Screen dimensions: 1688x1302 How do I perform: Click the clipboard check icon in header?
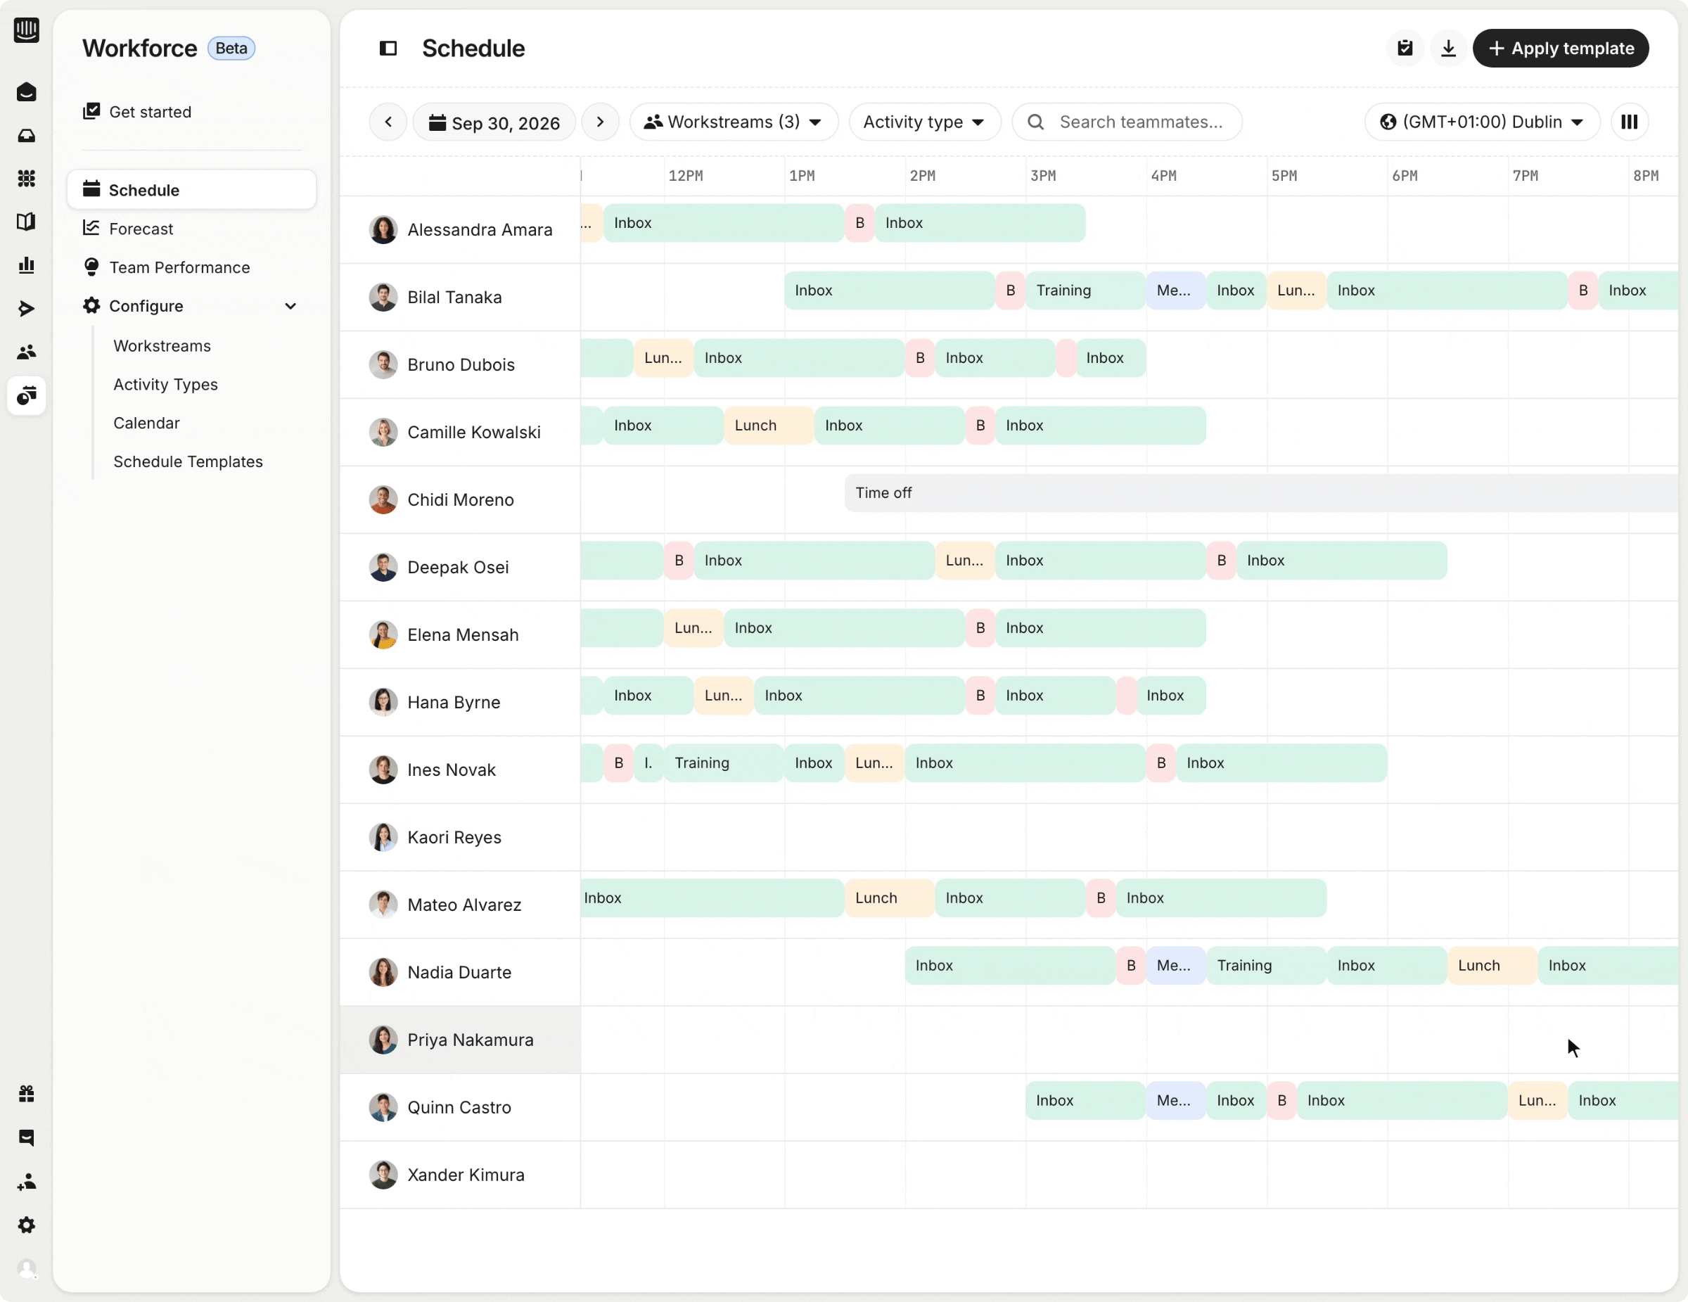tap(1405, 49)
